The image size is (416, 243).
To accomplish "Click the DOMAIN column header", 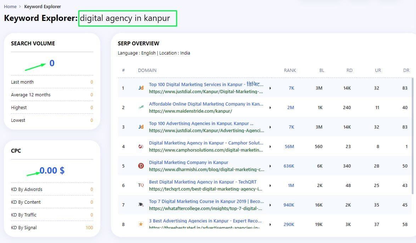I will tap(147, 70).
